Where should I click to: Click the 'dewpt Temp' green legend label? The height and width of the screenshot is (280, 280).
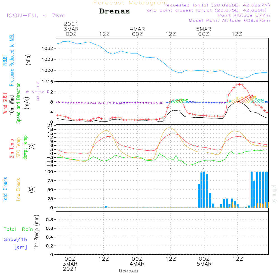[25, 147]
